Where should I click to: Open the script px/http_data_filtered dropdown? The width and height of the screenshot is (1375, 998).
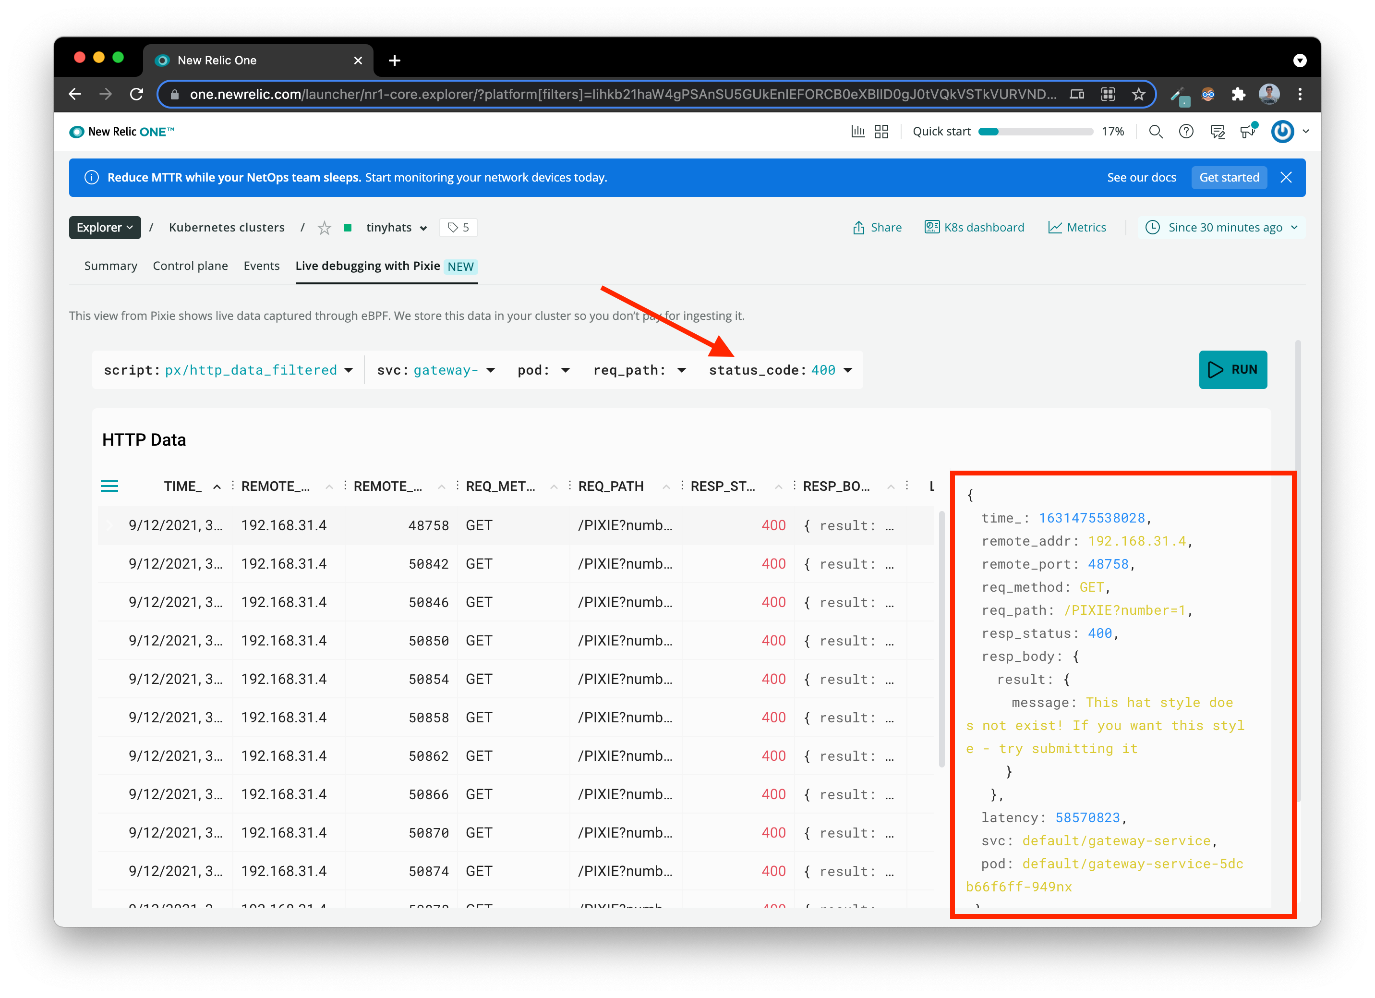pyautogui.click(x=348, y=370)
